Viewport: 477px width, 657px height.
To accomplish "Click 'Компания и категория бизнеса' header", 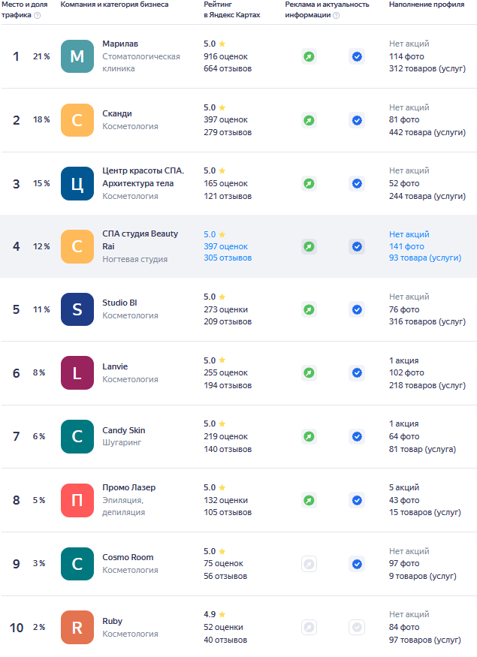I will coord(114,5).
